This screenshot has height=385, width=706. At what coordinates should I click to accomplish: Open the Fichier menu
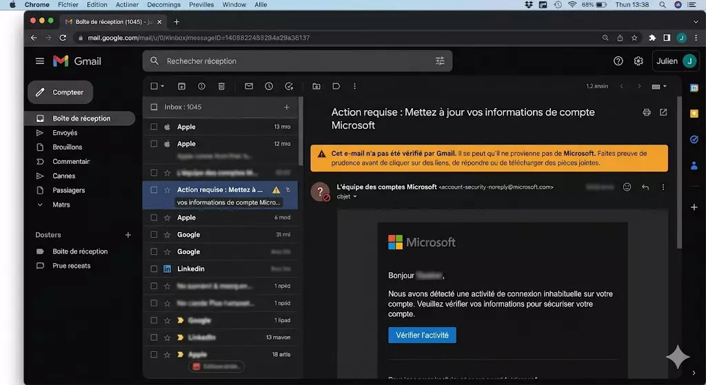(68, 5)
